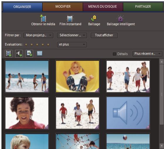The image size is (164, 149).
Task: Select the rope climbing net thumbnail
Action: [77, 141]
